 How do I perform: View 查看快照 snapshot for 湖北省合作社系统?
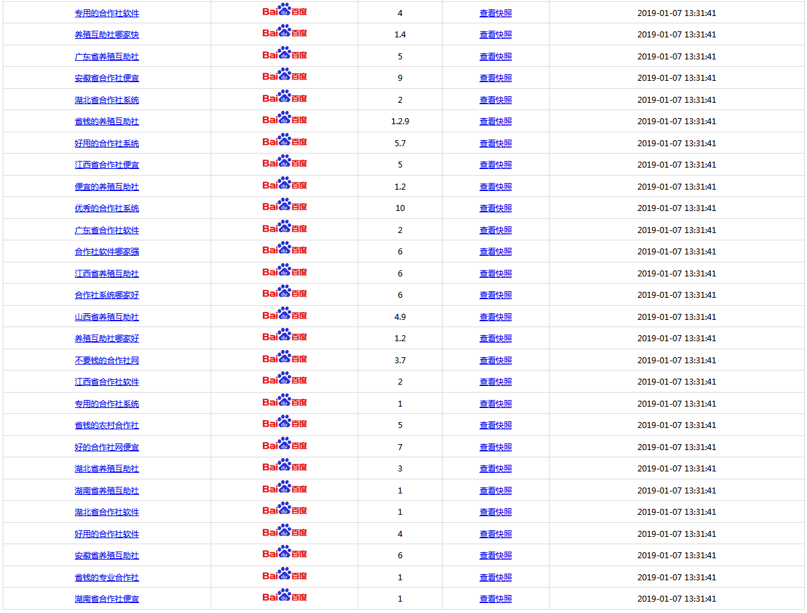coord(495,100)
